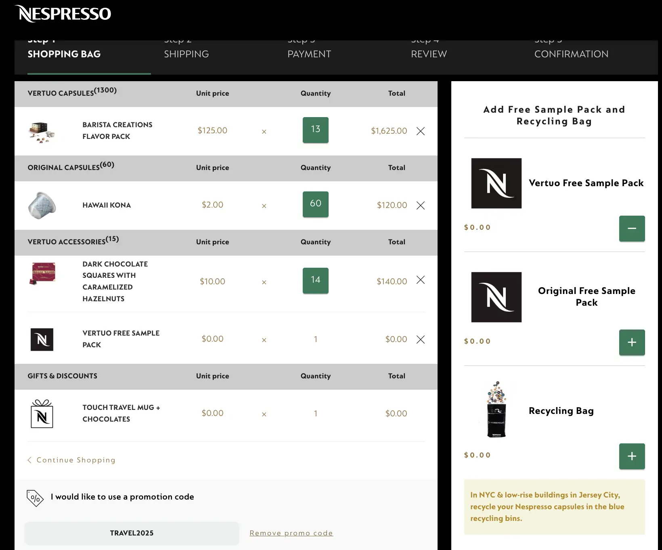Remove Hawaii Kona capsules from bag
The height and width of the screenshot is (550, 662).
tap(420, 206)
